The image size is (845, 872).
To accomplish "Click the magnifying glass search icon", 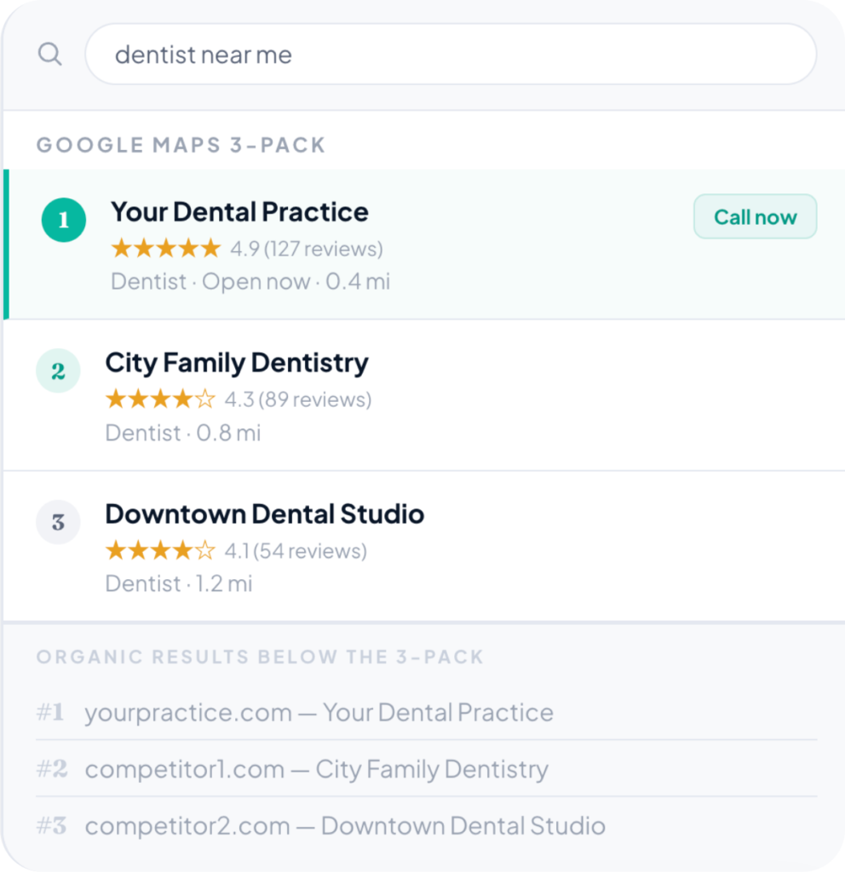I will pos(49,54).
